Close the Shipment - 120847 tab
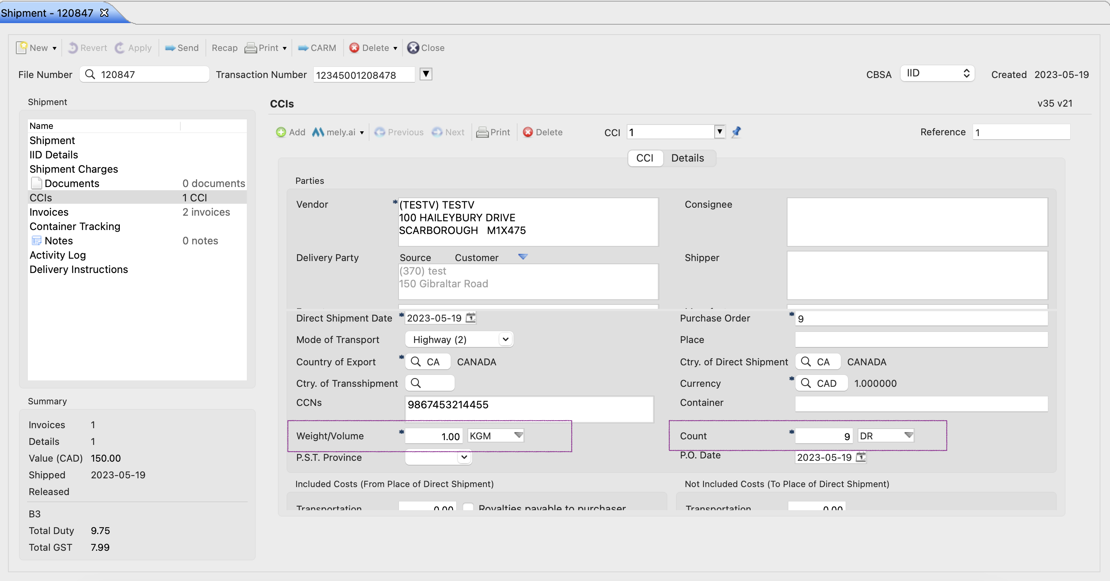The image size is (1110, 581). tap(104, 12)
